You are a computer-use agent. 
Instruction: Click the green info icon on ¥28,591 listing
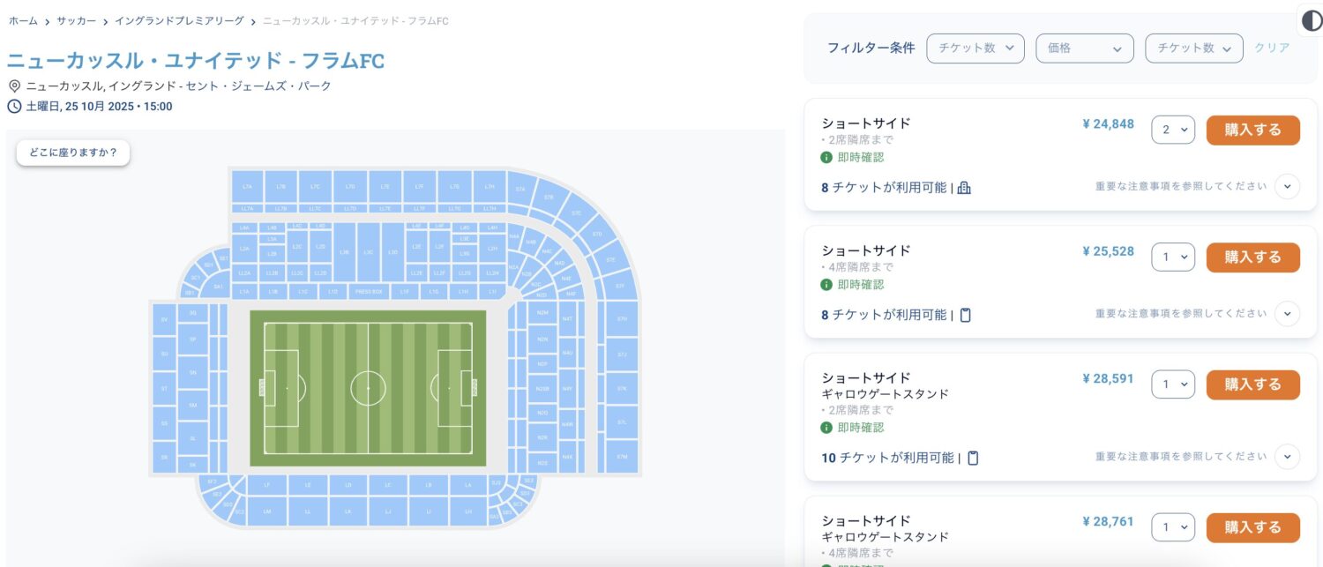pyautogui.click(x=826, y=428)
